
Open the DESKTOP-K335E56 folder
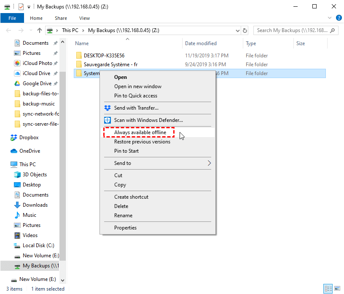104,56
